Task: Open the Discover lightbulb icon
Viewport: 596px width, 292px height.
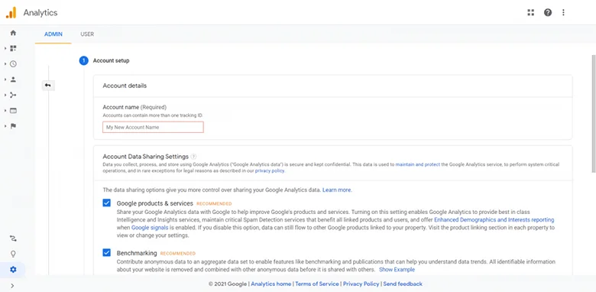Action: 13,254
